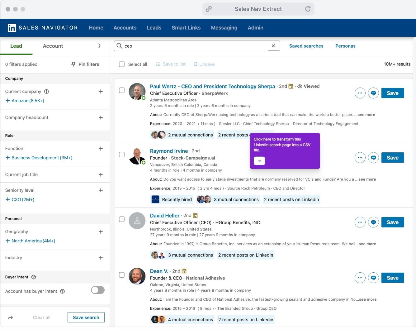
Task: Message Raymond Irvine via chat icon
Action: (x=373, y=158)
